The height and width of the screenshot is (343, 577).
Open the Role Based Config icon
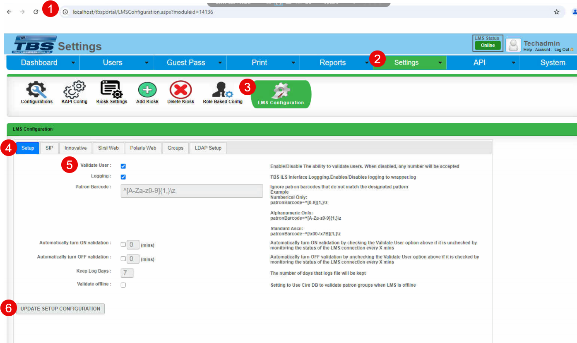coord(223,90)
